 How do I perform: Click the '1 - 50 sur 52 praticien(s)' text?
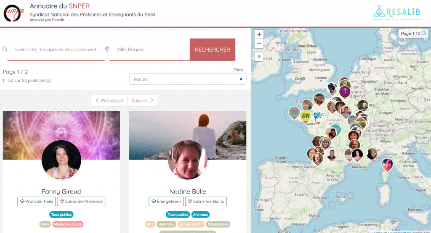(x=27, y=80)
